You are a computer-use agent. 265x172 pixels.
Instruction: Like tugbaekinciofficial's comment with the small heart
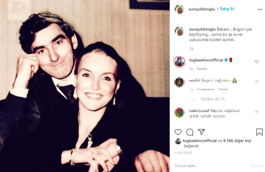pyautogui.click(x=257, y=62)
